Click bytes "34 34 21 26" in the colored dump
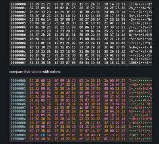The image size is (159, 144). pyautogui.click(x=115, y=127)
